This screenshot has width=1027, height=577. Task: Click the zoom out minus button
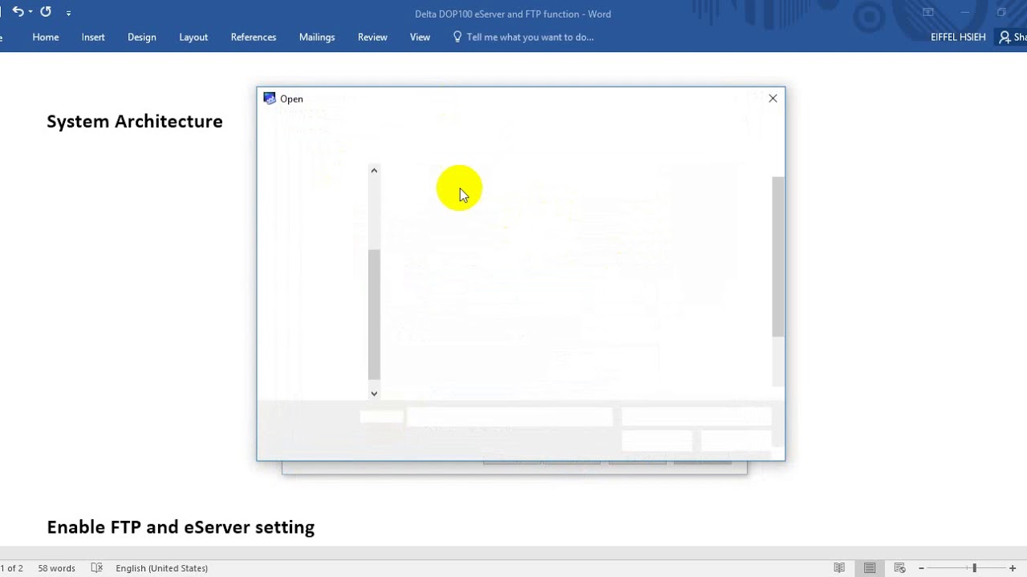(x=921, y=568)
